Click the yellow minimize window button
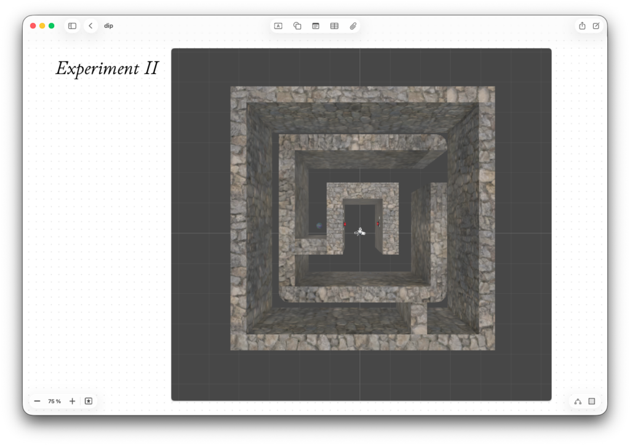Screen dimensions: 630x445 tap(42, 26)
